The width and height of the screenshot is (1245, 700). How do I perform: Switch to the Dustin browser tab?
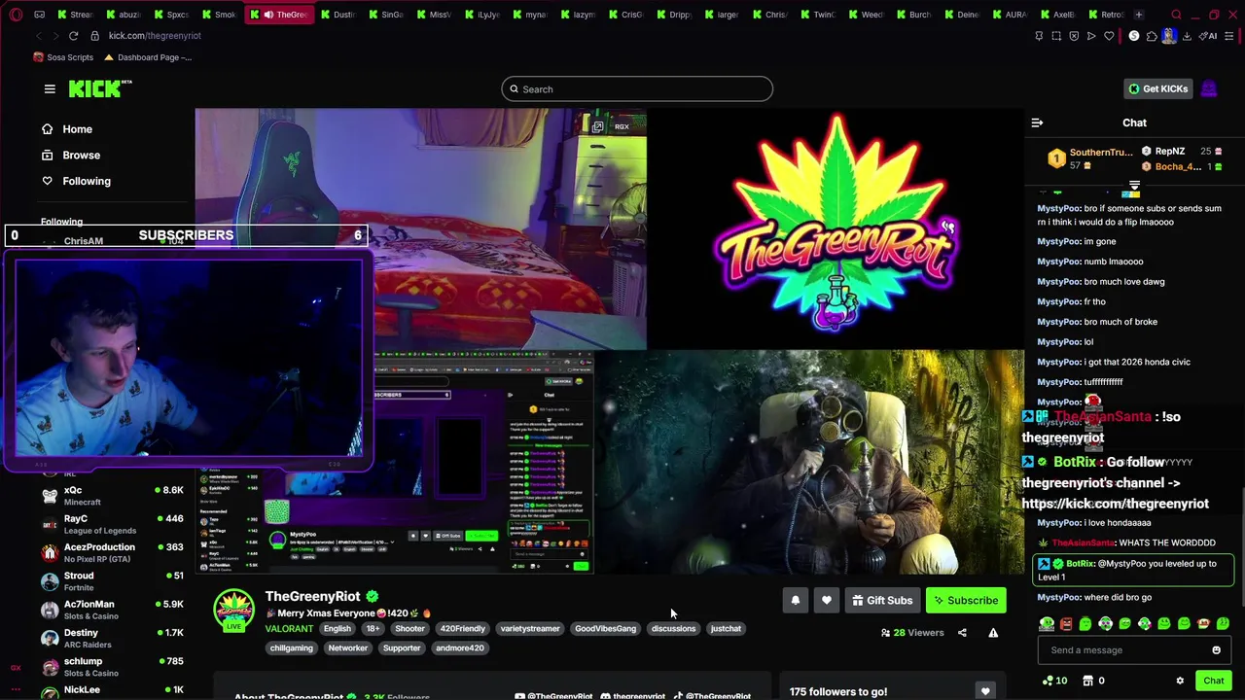tap(338, 15)
